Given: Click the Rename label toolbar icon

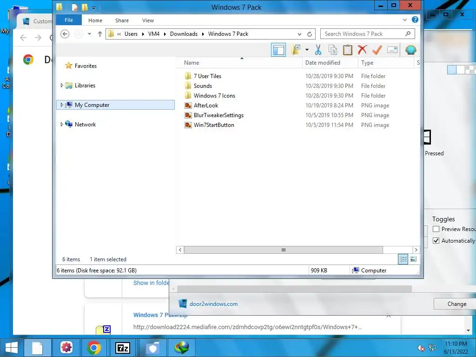Looking at the screenshot, I should (392, 50).
